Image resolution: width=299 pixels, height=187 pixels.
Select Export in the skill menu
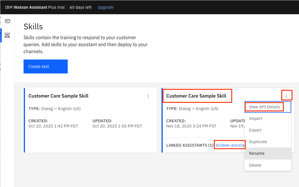pos(268,130)
